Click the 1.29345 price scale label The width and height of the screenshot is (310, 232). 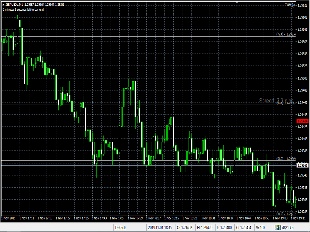tap(302, 175)
